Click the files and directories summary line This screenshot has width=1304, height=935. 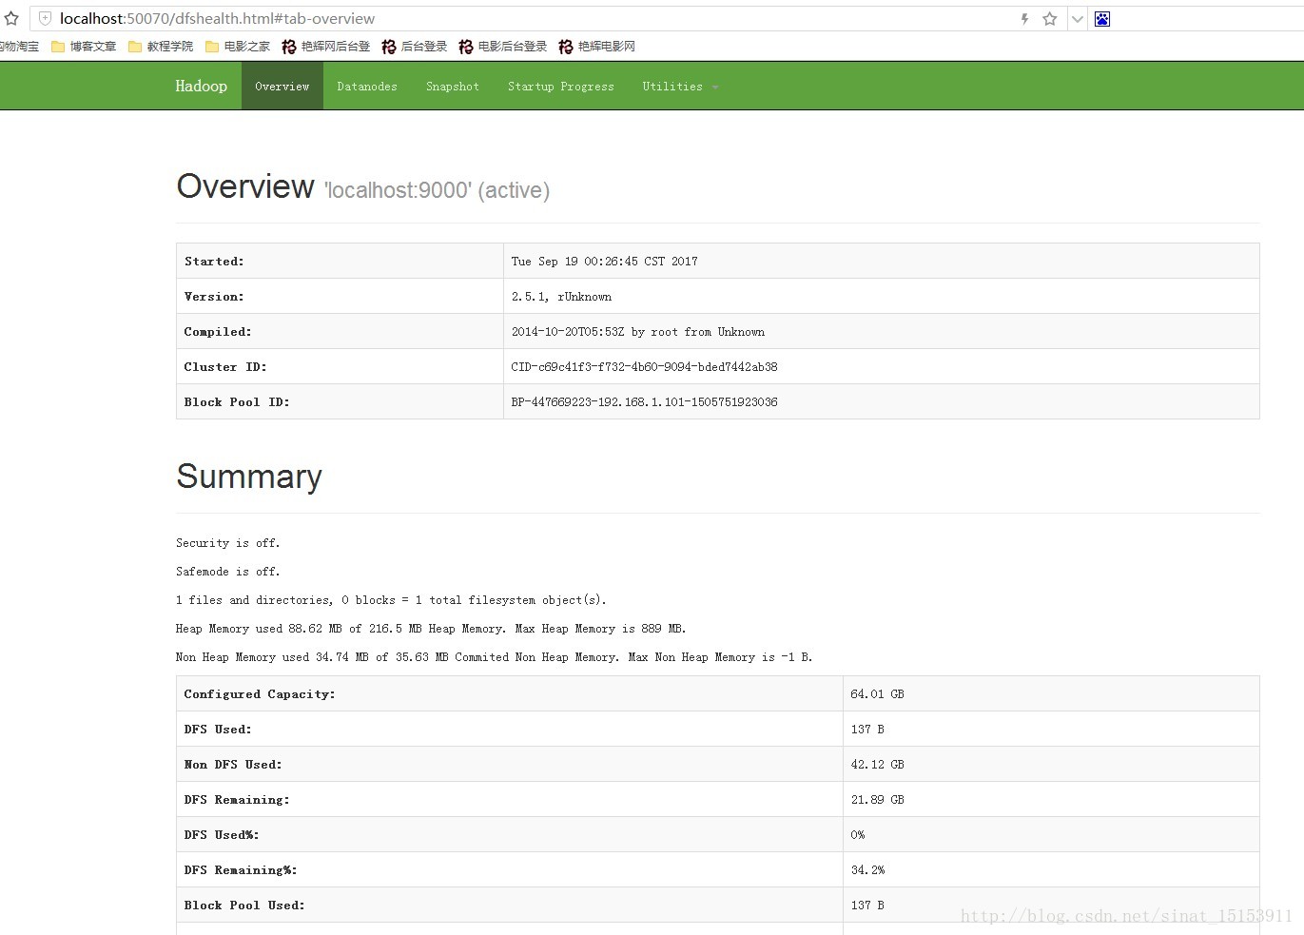click(x=391, y=600)
